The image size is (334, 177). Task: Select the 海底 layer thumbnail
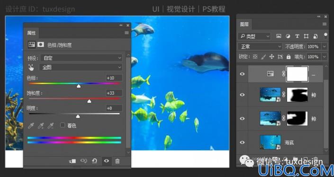click(271, 142)
